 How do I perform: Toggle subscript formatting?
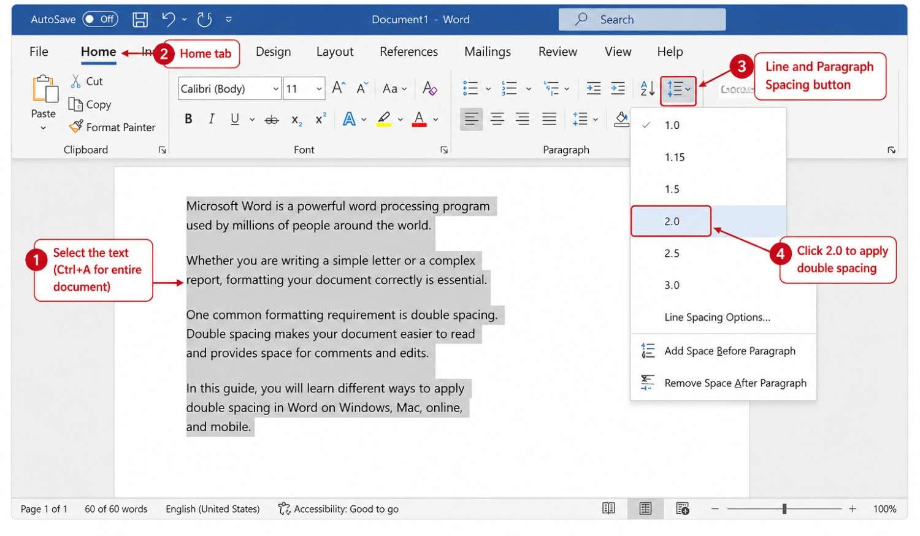[x=297, y=120]
